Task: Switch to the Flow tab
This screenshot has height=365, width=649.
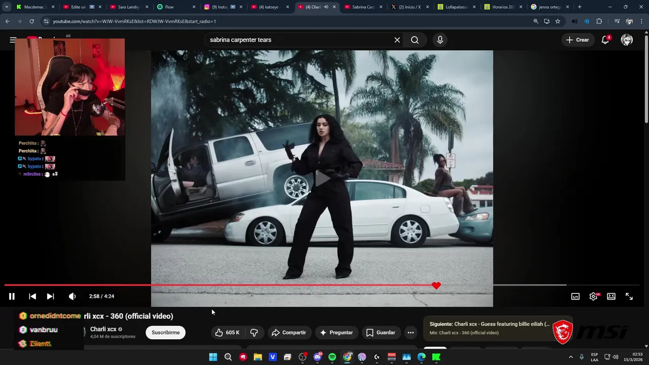Action: pos(175,7)
